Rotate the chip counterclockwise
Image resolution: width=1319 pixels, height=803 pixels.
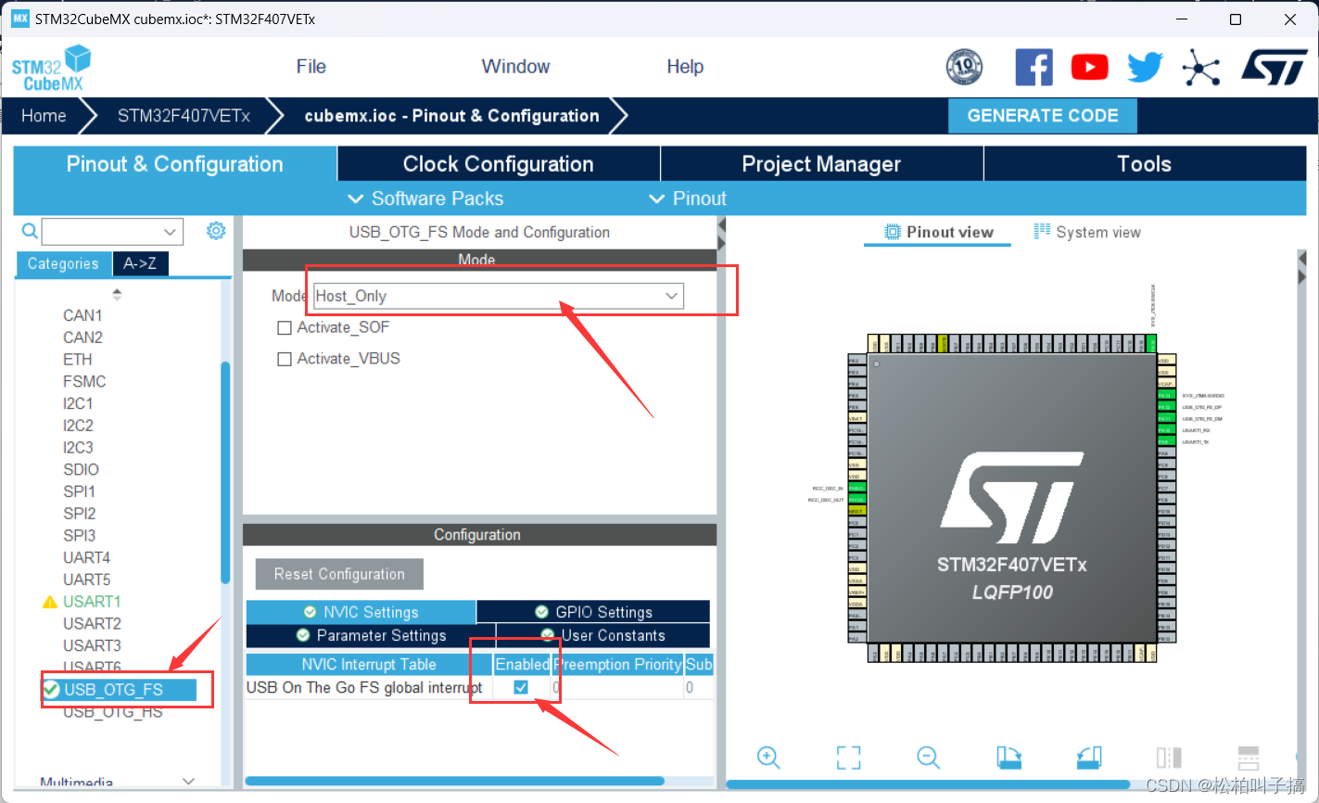pyautogui.click(x=1088, y=758)
